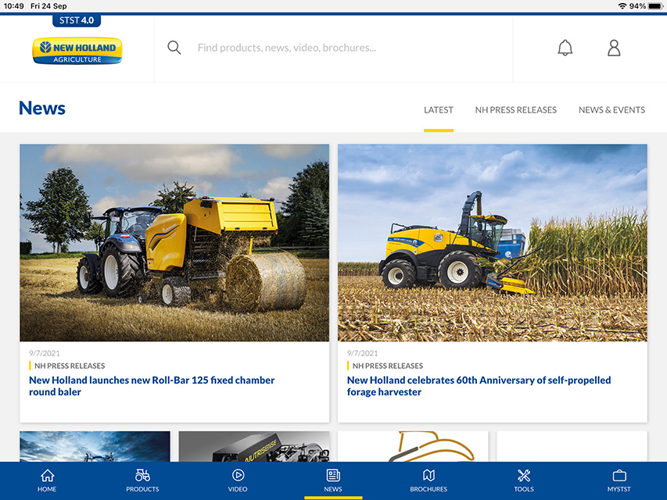Viewport: 667px width, 500px height.
Task: Open notifications bell icon
Action: (565, 48)
